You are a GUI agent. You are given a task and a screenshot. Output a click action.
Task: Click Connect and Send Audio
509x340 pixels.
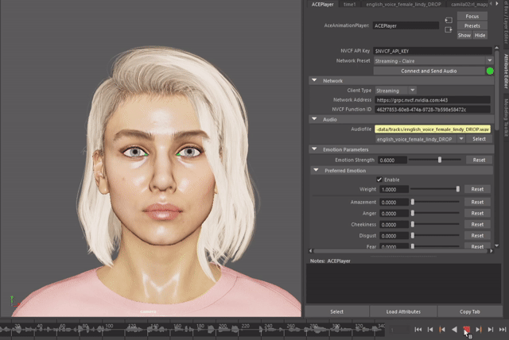429,71
